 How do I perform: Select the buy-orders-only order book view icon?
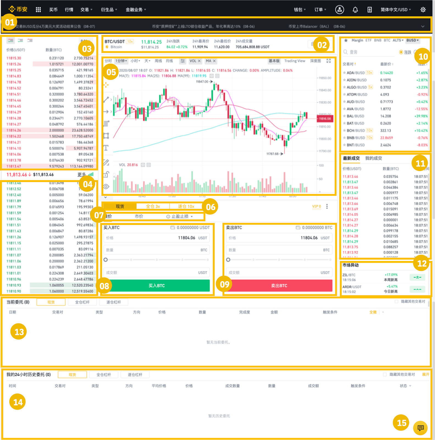pos(20,40)
